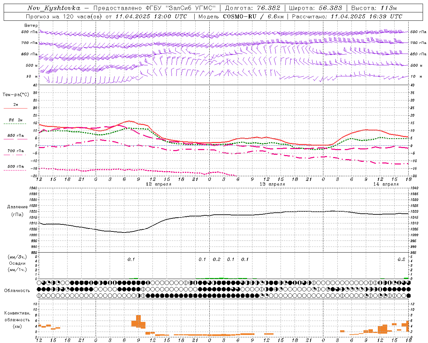428x343 pixels.
Task: Click the 13 апреля date label
Action: tap(272, 184)
